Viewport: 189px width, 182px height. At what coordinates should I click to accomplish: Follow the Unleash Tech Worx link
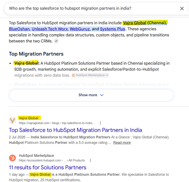pos(50,29)
